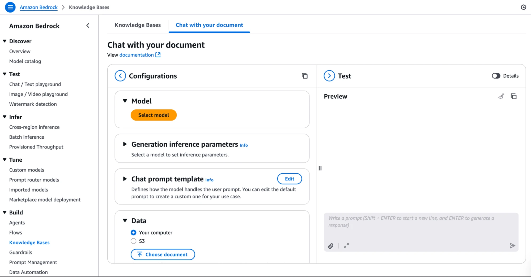This screenshot has height=277, width=531.
Task: Edit the chat prompt template
Action: (x=290, y=179)
